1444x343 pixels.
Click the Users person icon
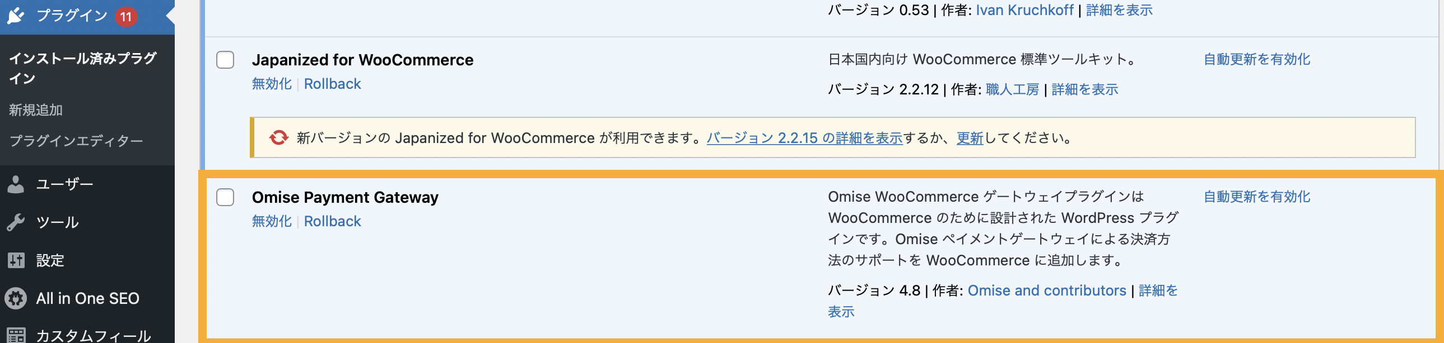coord(16,184)
